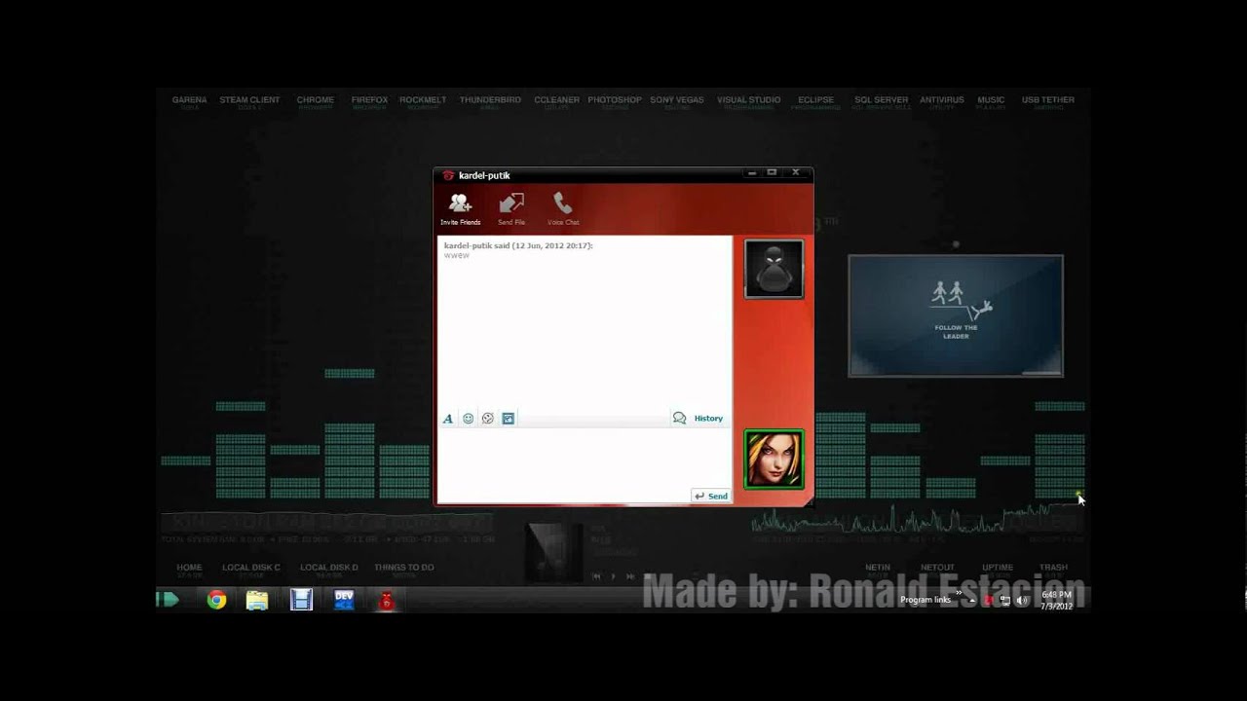
Task: Skip to previous track in media widget
Action: [597, 576]
